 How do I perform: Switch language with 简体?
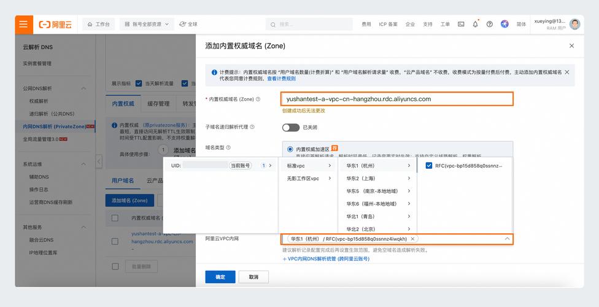(522, 24)
